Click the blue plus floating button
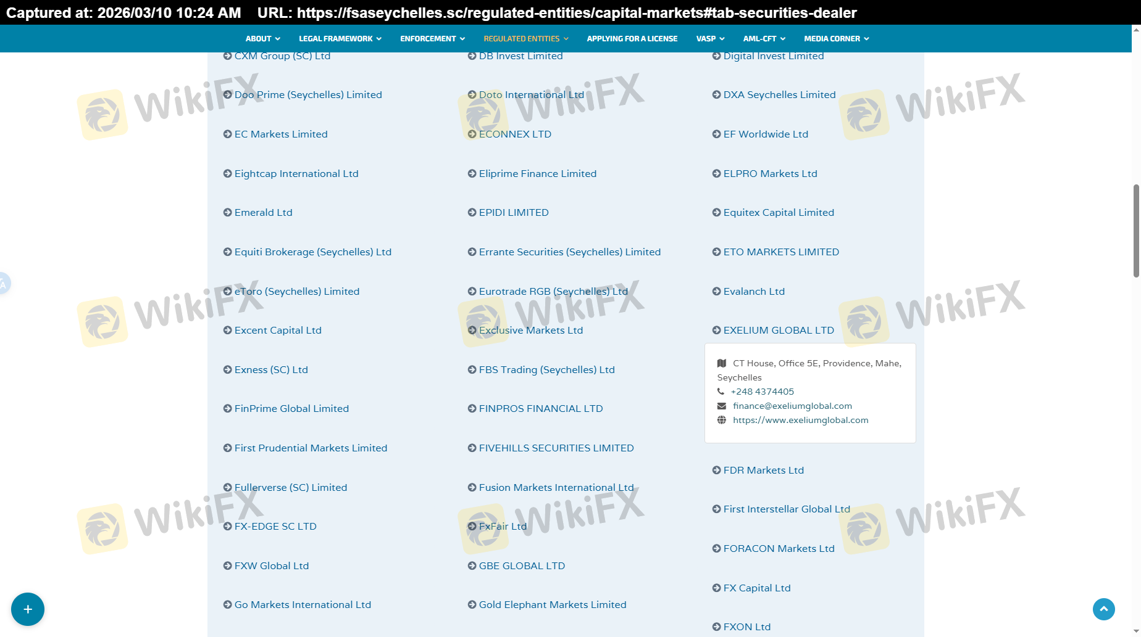Image resolution: width=1141 pixels, height=637 pixels. tap(28, 609)
